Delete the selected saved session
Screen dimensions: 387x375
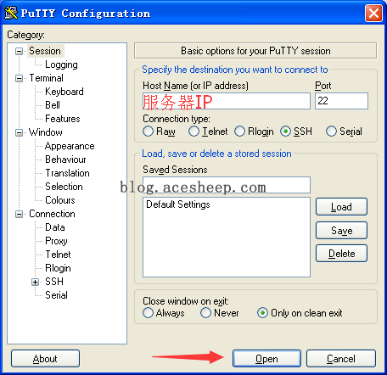[x=341, y=254]
